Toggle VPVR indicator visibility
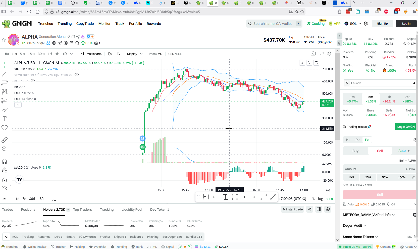The image size is (418, 249). (x=77, y=75)
